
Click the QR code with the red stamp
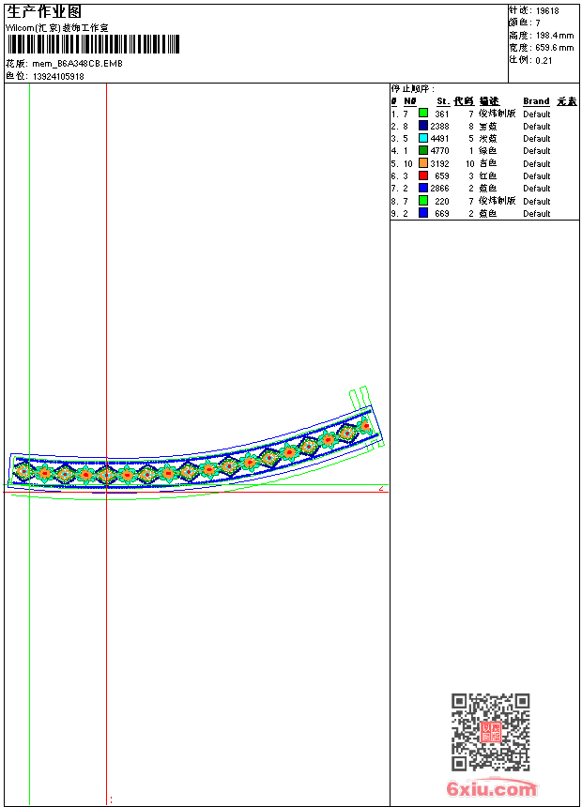(490, 732)
